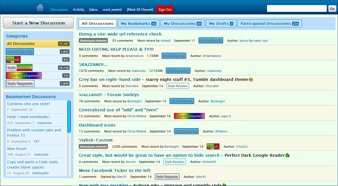The image size is (338, 186).
Task: Click author DimaV83
Action: click(209, 162)
